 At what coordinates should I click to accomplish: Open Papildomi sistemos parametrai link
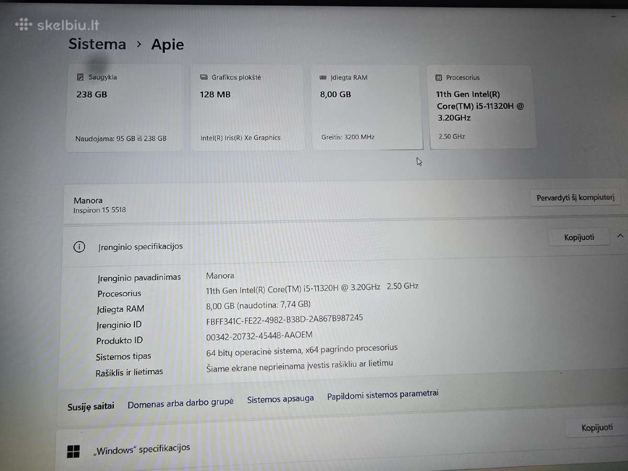[383, 395]
